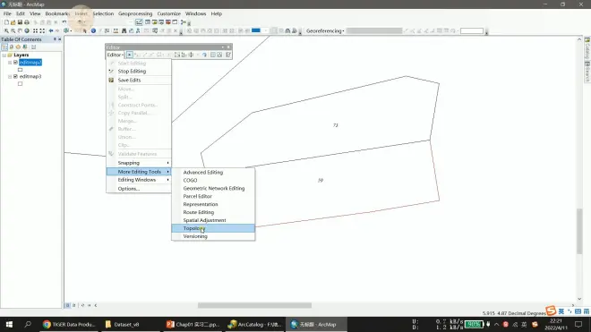
Task: Click the Zoom In tool
Action: 6,31
